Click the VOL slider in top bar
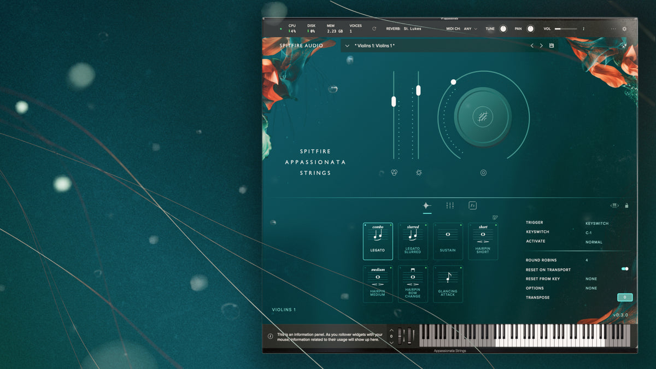 (x=565, y=29)
